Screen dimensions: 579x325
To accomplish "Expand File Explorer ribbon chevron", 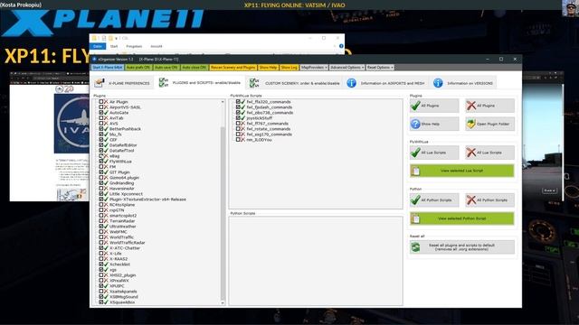I will pos(335,46).
